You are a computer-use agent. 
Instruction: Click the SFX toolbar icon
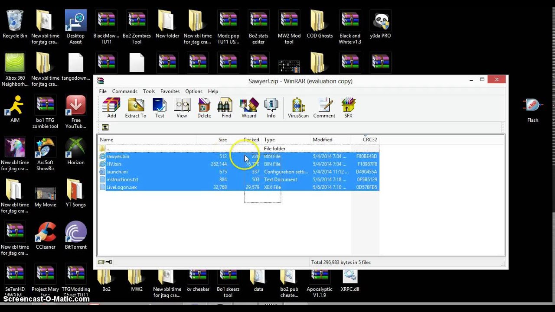point(348,108)
